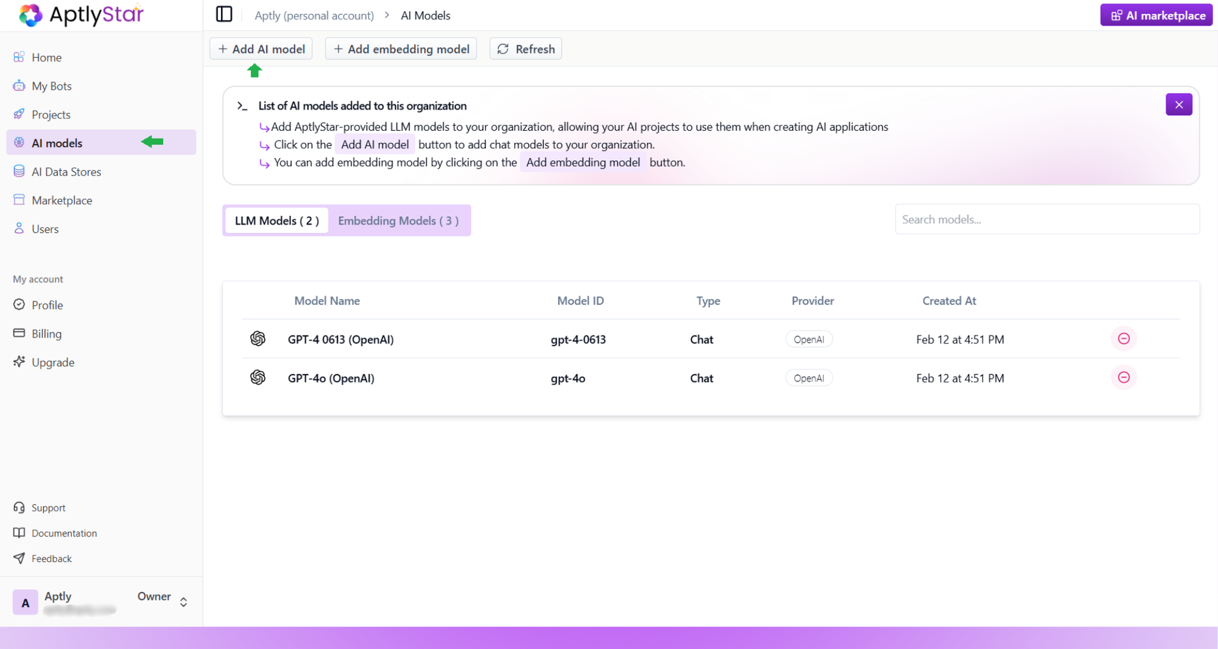Click inline Add AI model highlight
This screenshot has width=1218, height=649.
375,145
